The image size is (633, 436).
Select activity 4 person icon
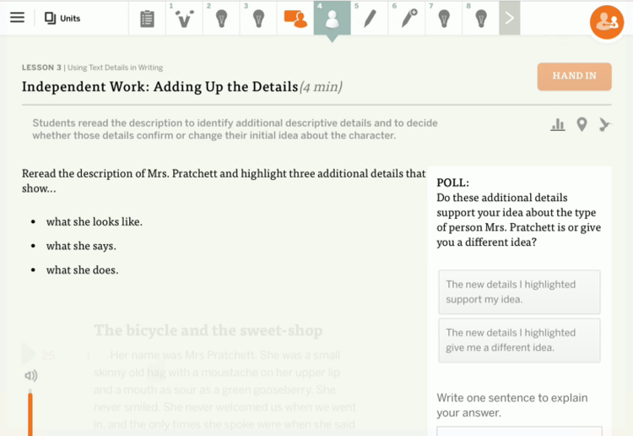[332, 19]
